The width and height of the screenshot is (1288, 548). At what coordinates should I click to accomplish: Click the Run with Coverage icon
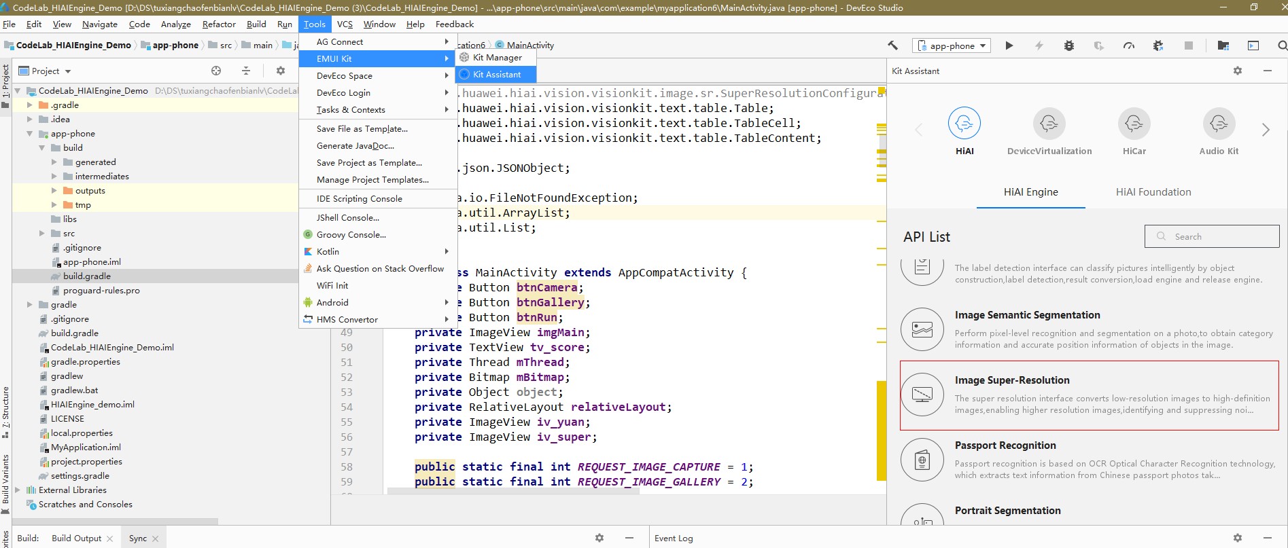[x=1099, y=45]
